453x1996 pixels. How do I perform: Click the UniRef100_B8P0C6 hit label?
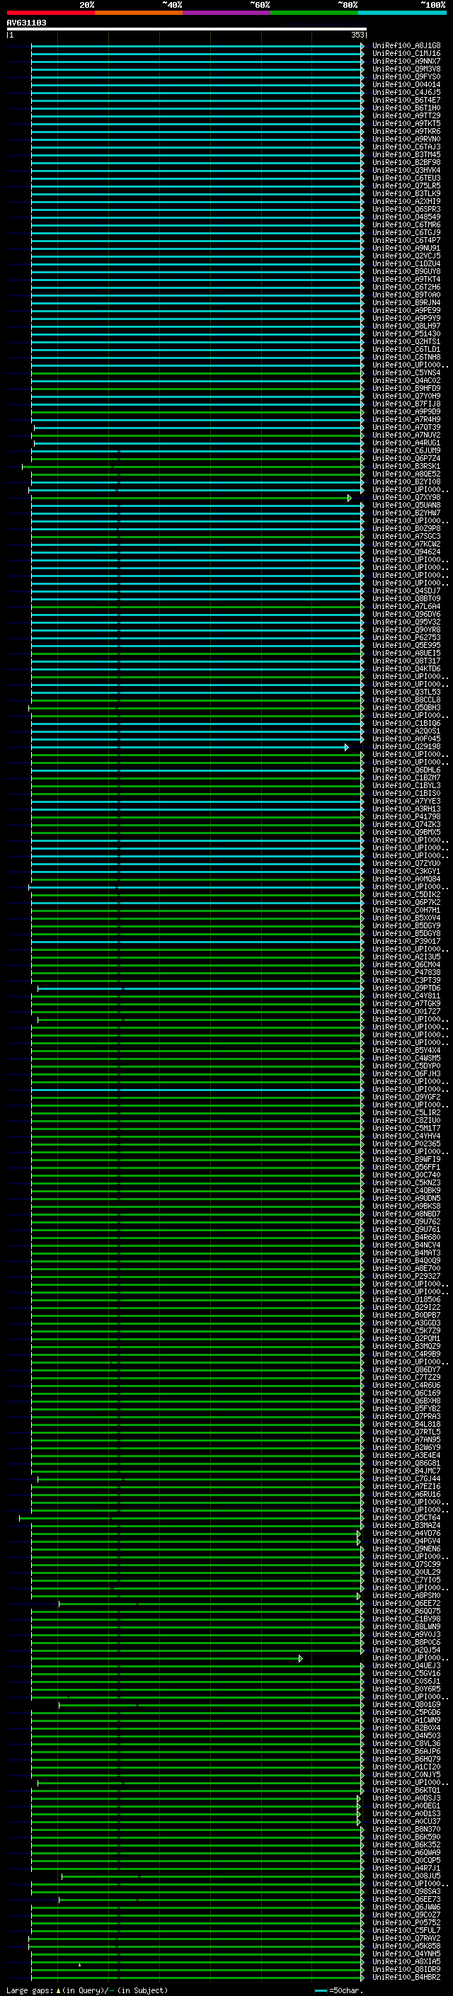[x=406, y=1642]
